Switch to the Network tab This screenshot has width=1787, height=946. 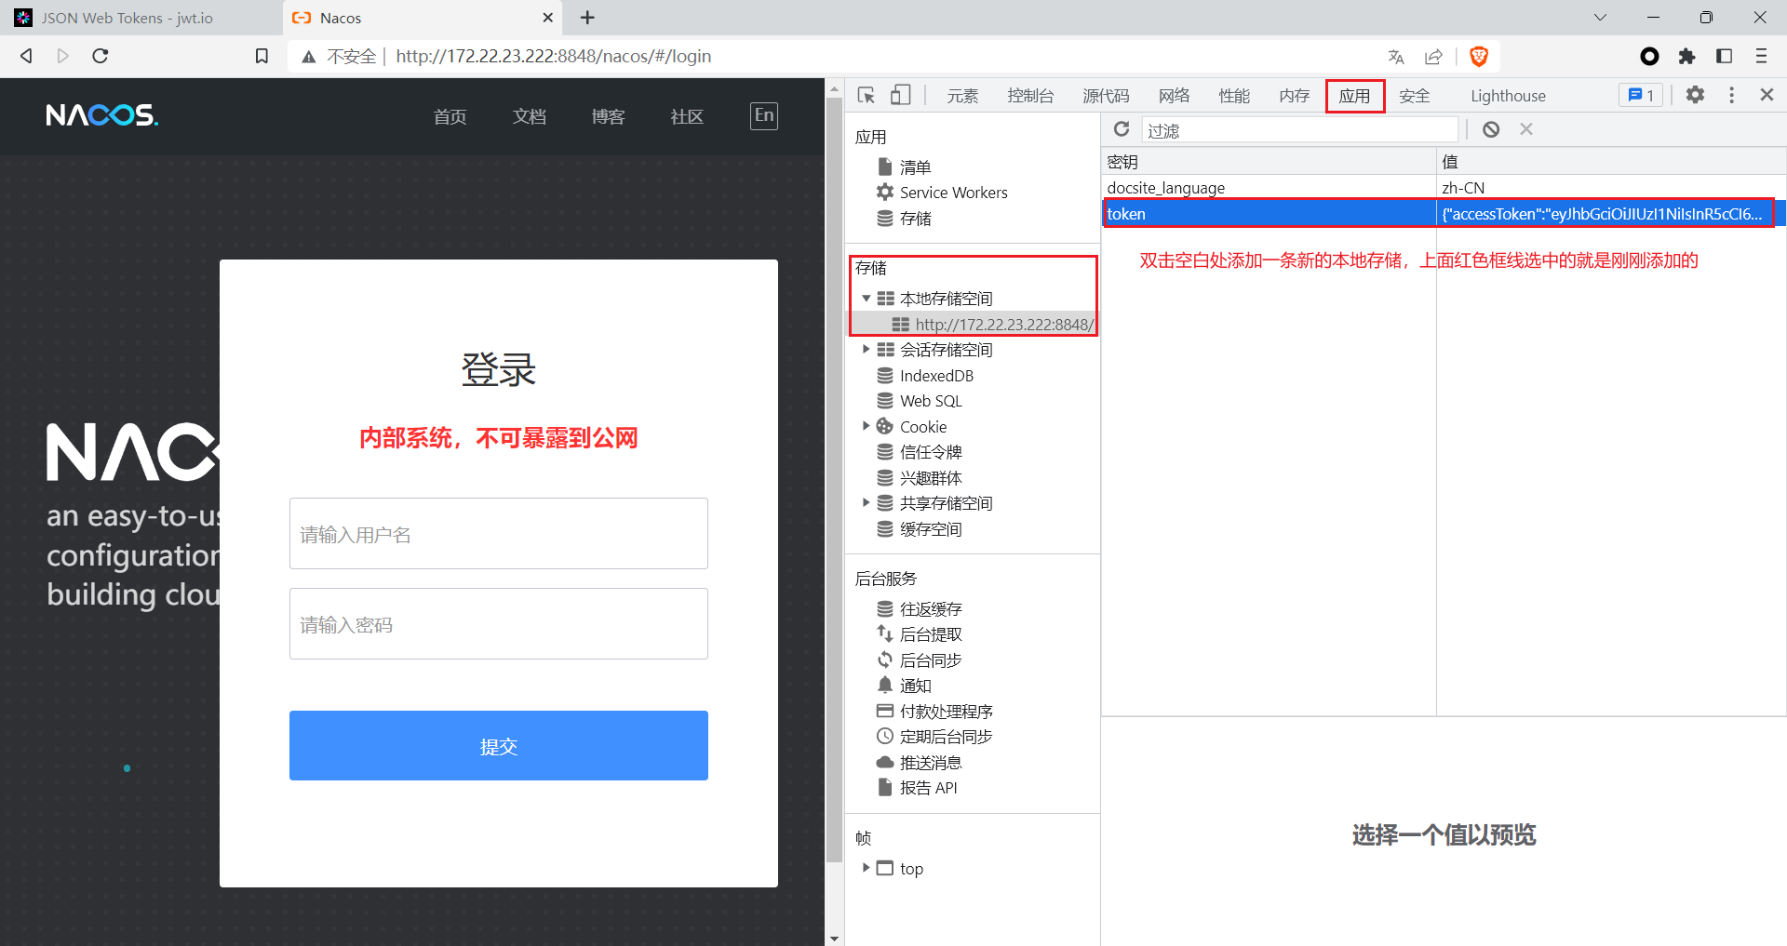click(x=1175, y=96)
